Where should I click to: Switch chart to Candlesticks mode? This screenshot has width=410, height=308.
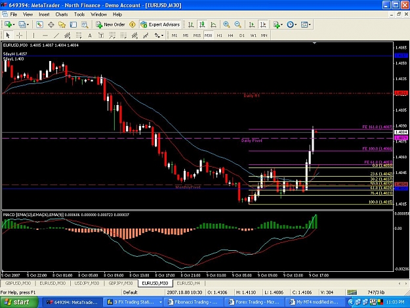point(202,24)
